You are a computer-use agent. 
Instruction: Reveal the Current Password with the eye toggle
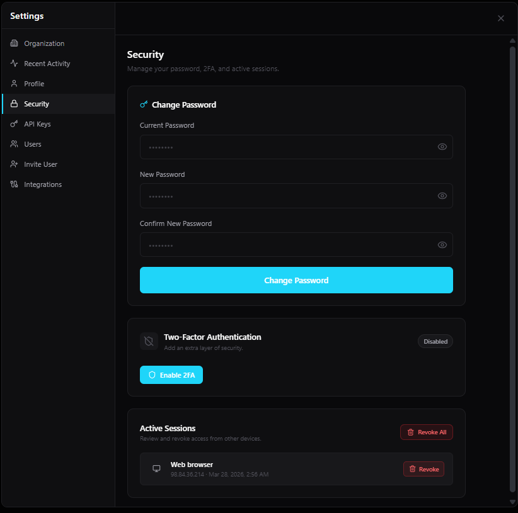tap(442, 147)
